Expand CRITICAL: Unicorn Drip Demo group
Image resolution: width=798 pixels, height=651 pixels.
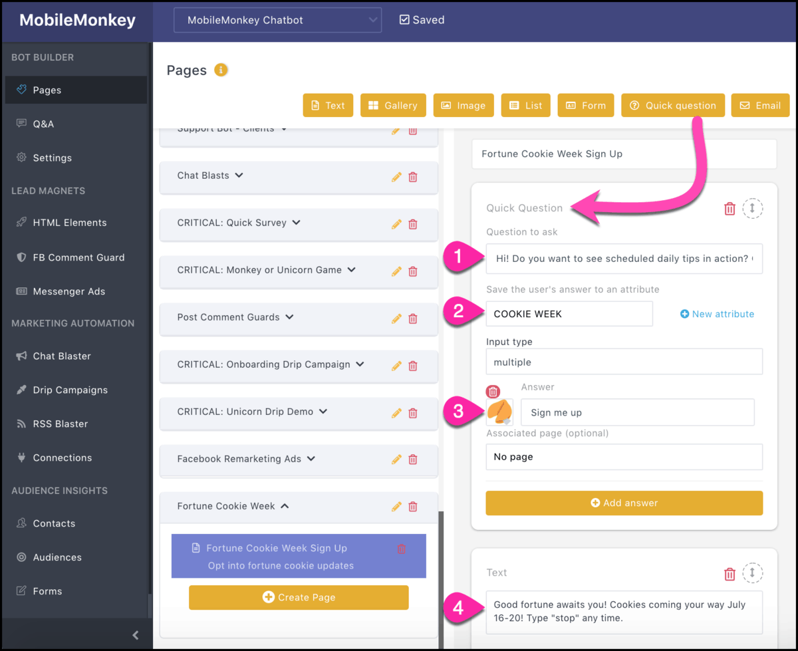click(x=323, y=412)
